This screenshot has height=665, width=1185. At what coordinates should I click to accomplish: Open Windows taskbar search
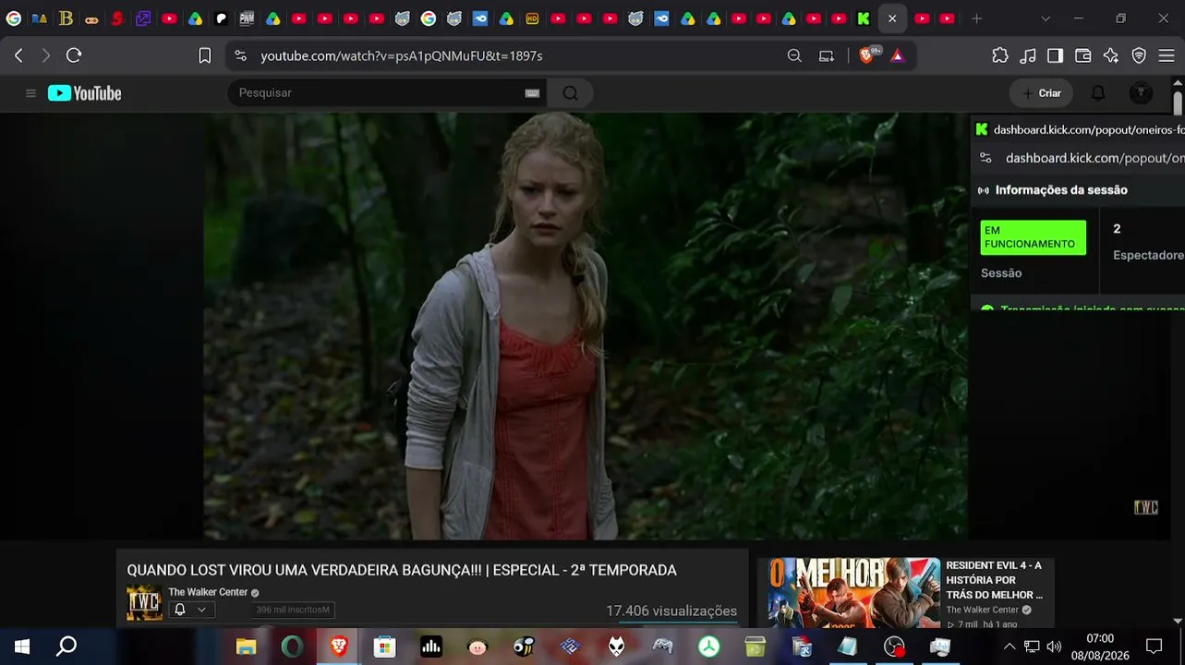pyautogui.click(x=67, y=647)
